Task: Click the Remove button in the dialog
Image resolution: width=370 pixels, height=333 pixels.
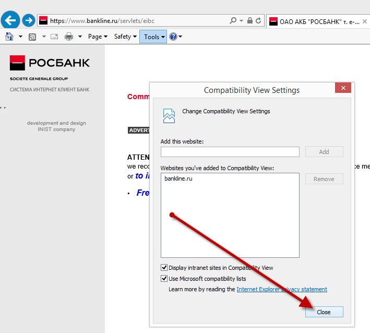Action: [324, 179]
